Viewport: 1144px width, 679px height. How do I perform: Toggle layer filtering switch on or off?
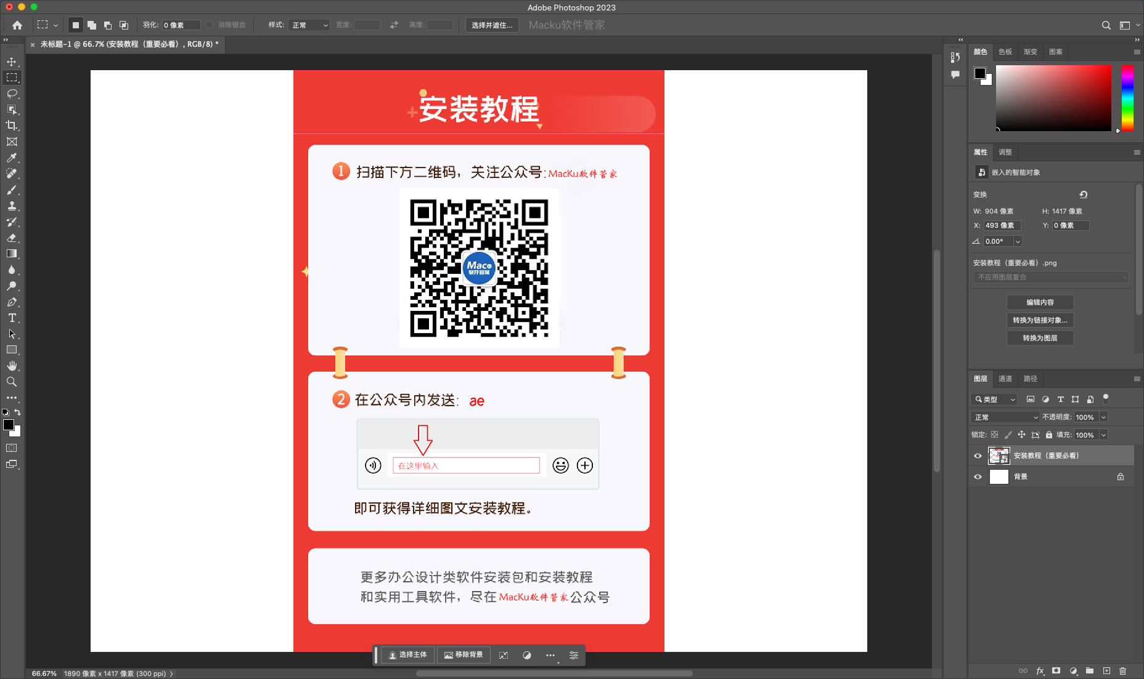[1106, 398]
